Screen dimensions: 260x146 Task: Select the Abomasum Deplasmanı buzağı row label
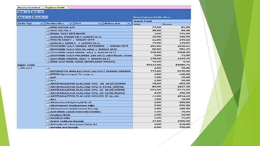pos(74,109)
